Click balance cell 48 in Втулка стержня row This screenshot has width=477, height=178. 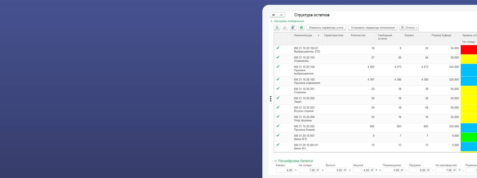coord(416,109)
